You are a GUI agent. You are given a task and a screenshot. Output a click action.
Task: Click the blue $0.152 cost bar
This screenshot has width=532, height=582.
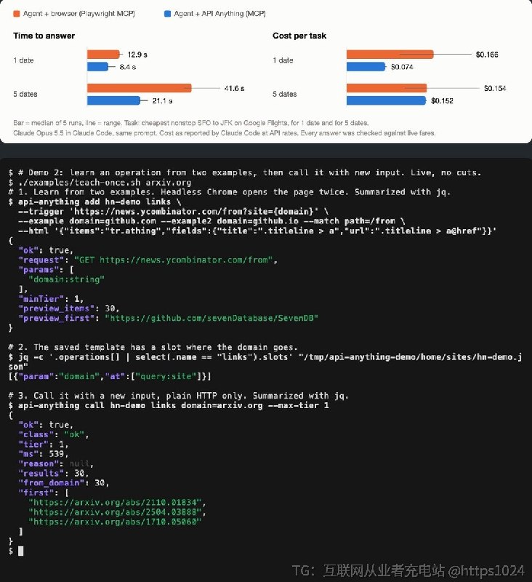[386, 100]
